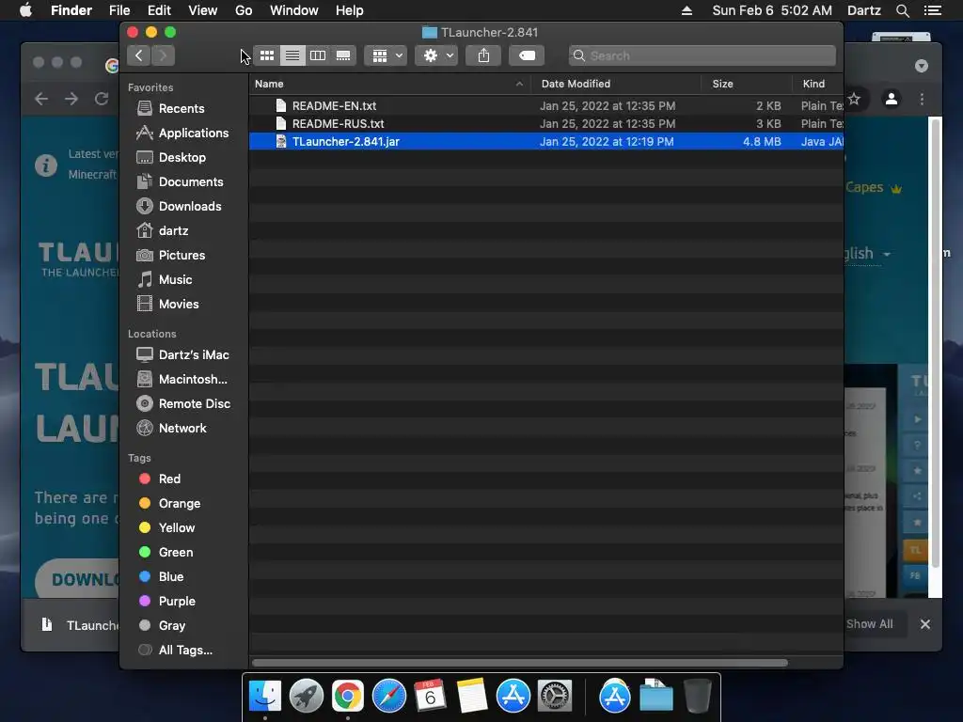Viewport: 963px width, 722px height.
Task: Open the group-by arrangement dropdown
Action: click(387, 55)
